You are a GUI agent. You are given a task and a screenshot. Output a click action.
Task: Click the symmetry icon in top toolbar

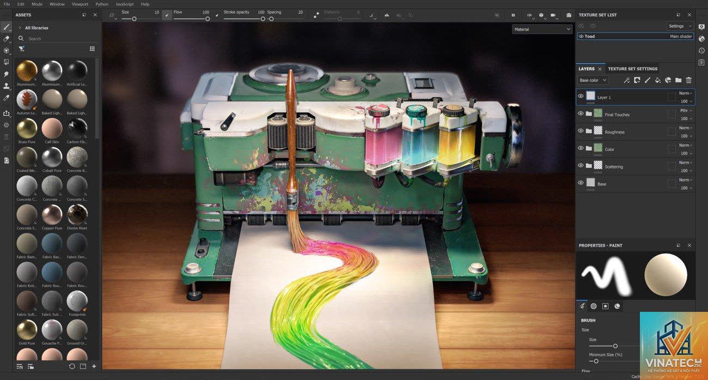tap(387, 15)
